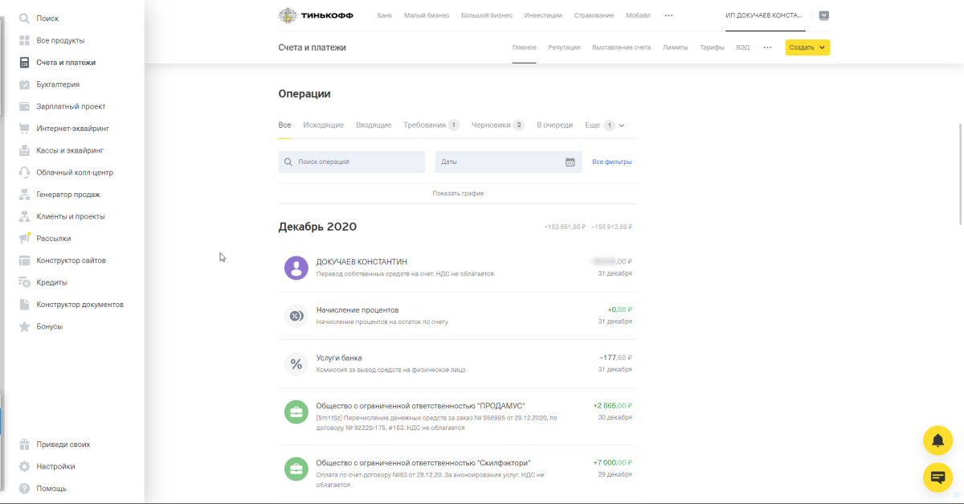
Task: Open the Требования tab
Action: coord(431,125)
